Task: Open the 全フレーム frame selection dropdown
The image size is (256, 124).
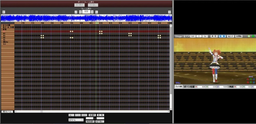Action: pos(76,120)
